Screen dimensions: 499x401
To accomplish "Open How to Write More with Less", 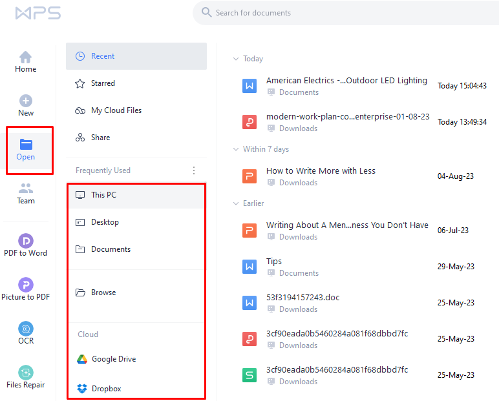I will [x=321, y=170].
